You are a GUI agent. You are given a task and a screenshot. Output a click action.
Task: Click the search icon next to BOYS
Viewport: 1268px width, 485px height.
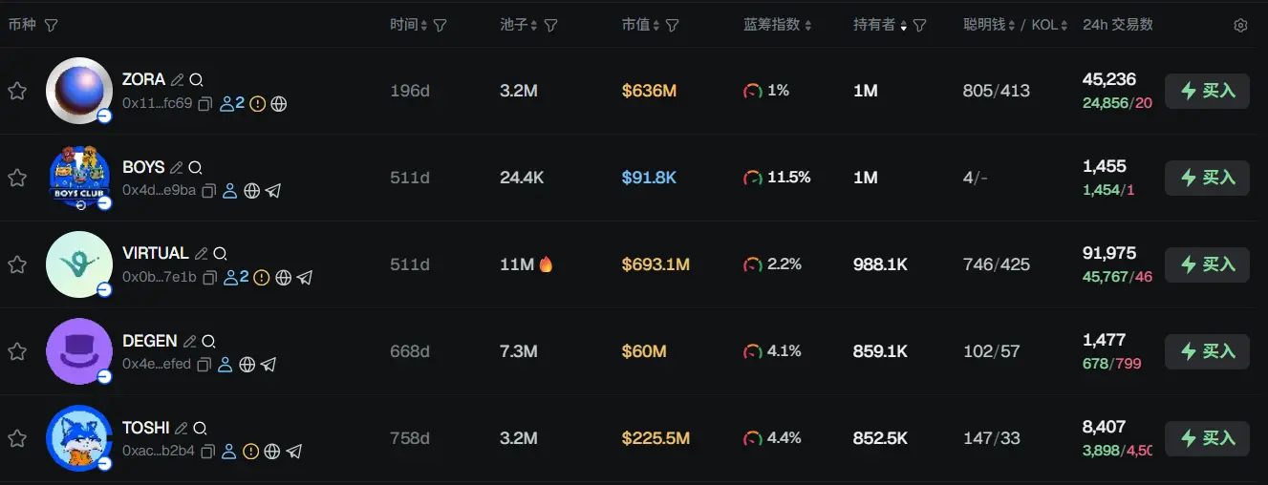[x=196, y=167]
